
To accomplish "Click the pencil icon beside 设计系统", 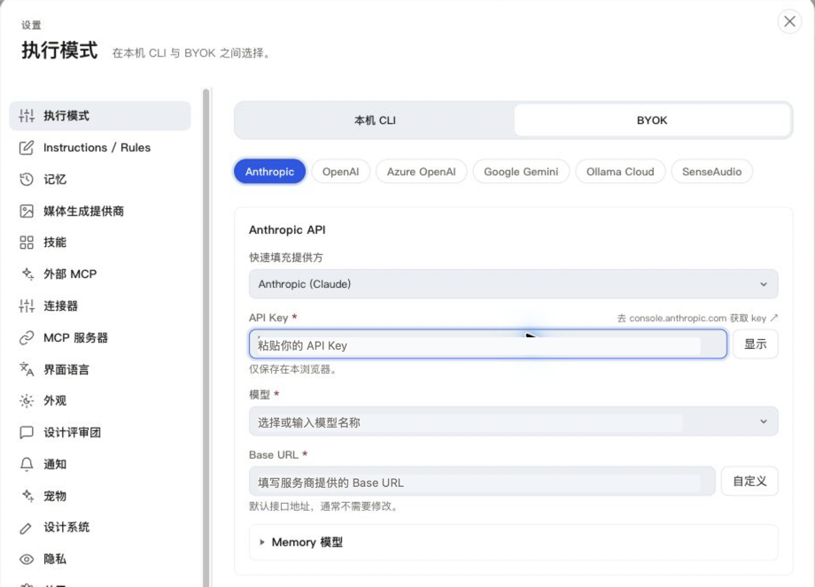I will (x=27, y=528).
